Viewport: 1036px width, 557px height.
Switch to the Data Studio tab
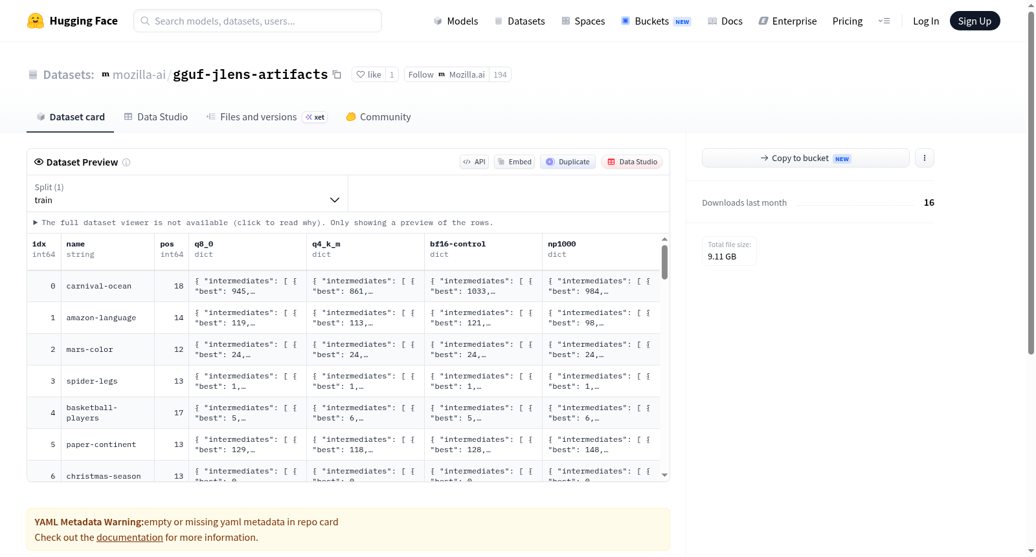[x=156, y=117]
